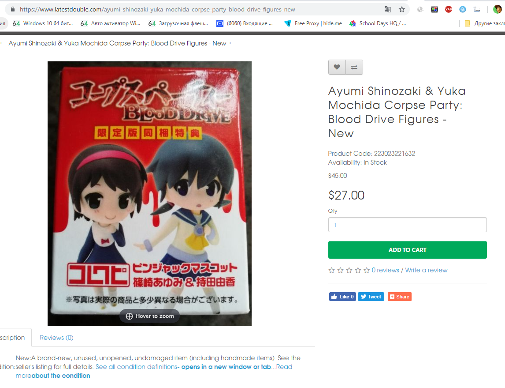Open the Windows 10 64 бит bookmark
This screenshot has width=505, height=388.
[x=42, y=23]
